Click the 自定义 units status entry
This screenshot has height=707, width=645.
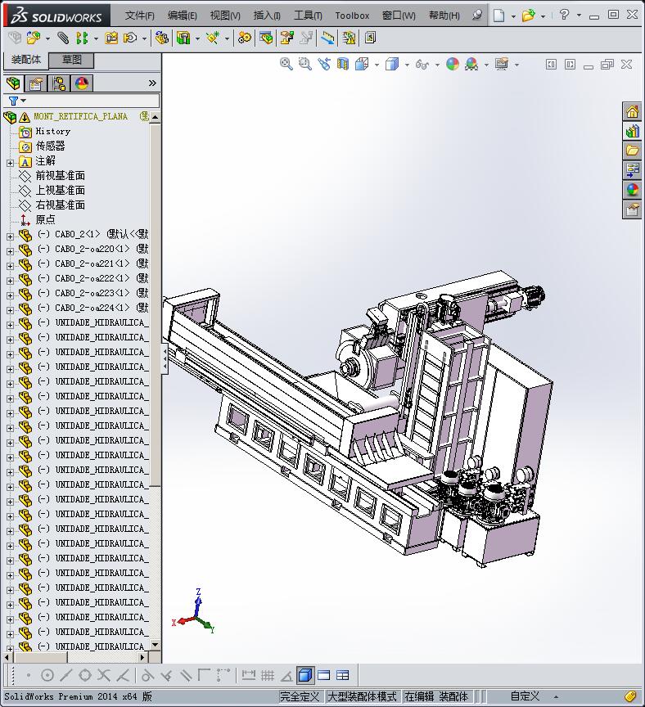[x=525, y=696]
